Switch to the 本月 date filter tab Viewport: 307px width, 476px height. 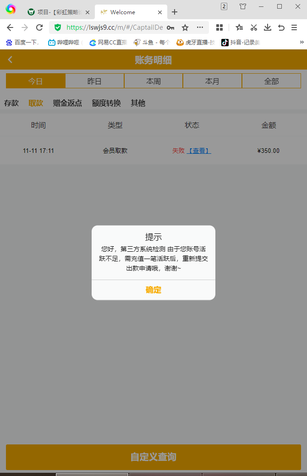coord(212,81)
